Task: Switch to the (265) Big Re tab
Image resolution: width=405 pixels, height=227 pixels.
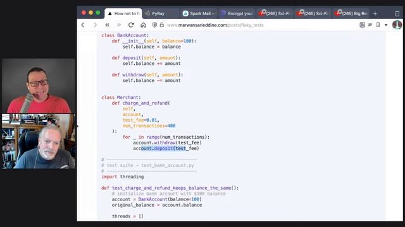Action: pos(351,13)
